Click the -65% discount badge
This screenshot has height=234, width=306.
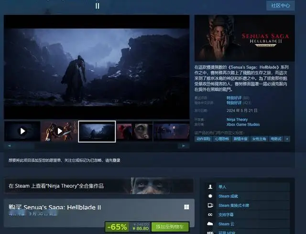click(117, 227)
